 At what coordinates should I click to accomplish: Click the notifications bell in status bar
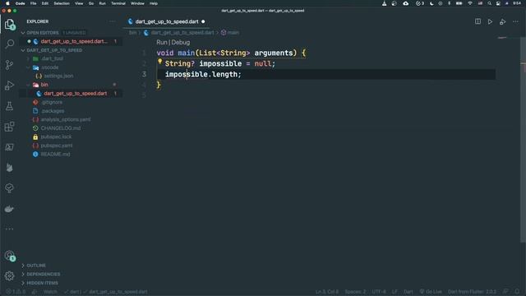(517, 292)
